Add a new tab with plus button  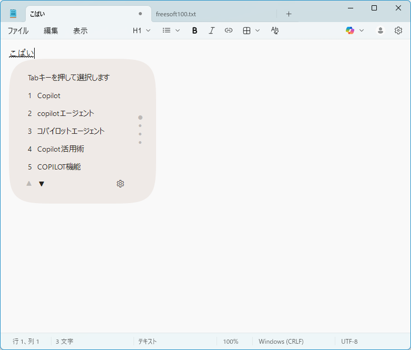(x=289, y=14)
